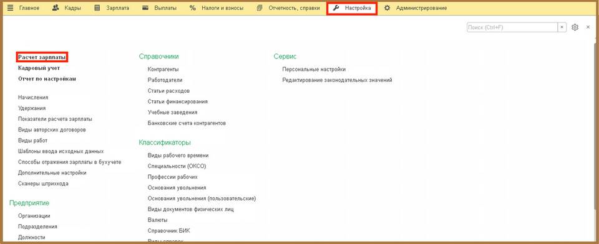Open Кадровый учет settings link

click(x=39, y=68)
